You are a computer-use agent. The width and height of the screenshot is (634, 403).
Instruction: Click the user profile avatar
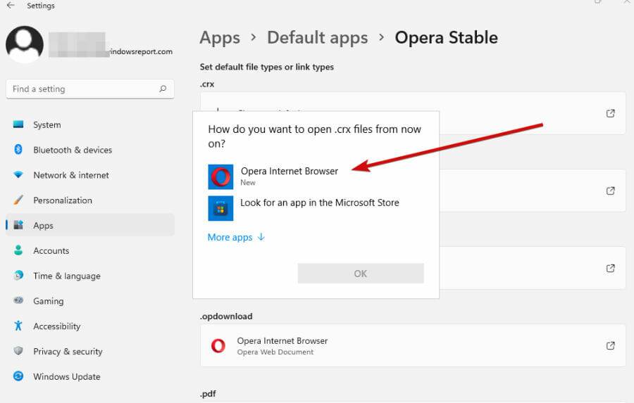(25, 44)
